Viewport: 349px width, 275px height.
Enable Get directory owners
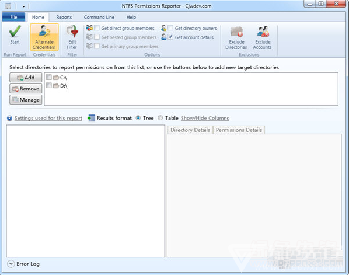tap(170, 28)
